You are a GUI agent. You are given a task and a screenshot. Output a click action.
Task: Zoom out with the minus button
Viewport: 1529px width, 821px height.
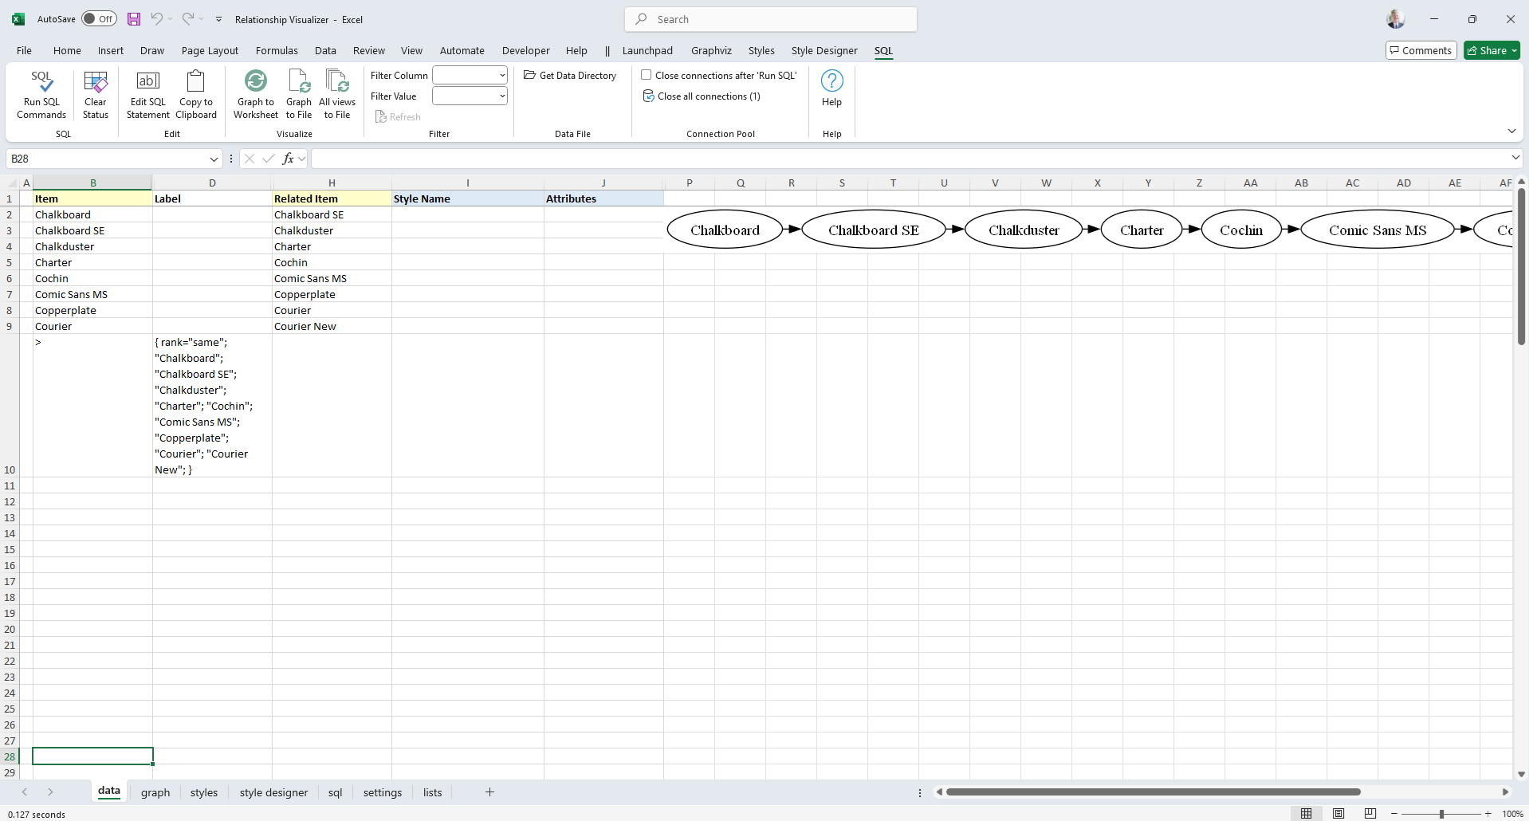click(1394, 814)
